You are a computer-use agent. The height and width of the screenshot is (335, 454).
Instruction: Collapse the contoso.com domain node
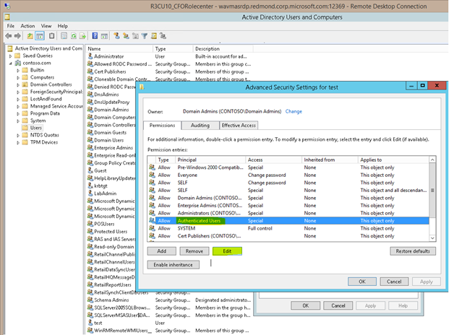(10, 63)
